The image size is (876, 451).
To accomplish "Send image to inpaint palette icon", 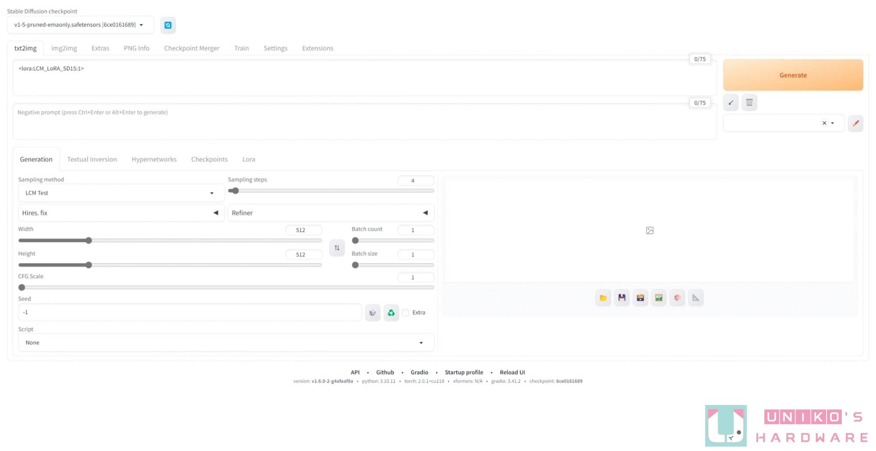I will [677, 298].
